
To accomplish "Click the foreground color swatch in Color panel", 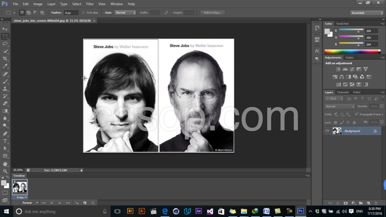I will coord(327,31).
